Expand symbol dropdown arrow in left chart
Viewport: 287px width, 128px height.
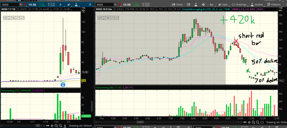point(21,4)
